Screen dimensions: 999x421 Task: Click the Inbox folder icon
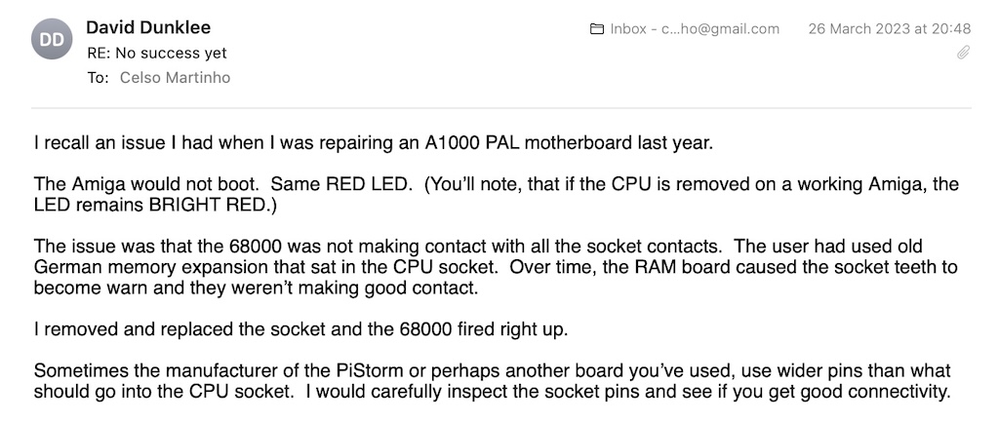597,29
